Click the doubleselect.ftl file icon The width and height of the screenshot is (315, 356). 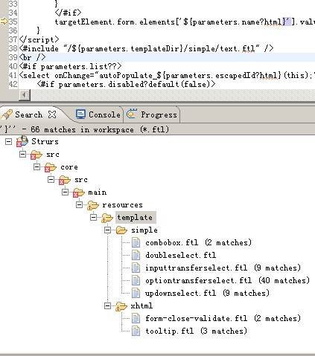(136, 255)
